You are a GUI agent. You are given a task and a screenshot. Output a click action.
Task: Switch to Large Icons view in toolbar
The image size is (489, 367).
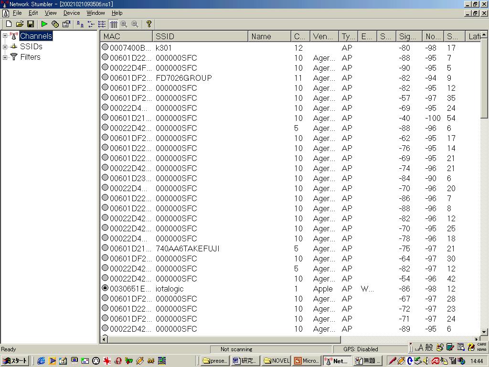click(80, 24)
